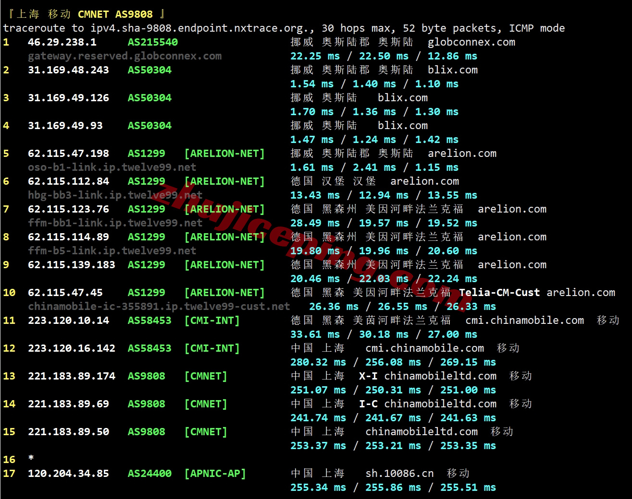This screenshot has height=499, width=632.
Task: Select hostname gateway.reserved.globconnex.com
Action: 124,56
